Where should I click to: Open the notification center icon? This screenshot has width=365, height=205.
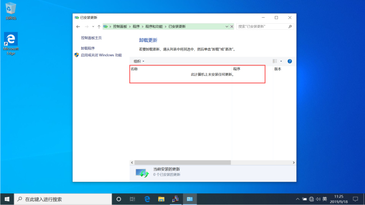tap(355, 199)
